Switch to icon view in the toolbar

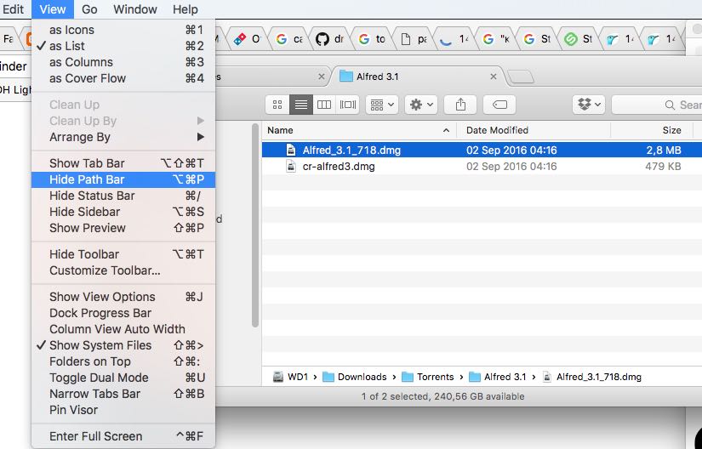click(x=277, y=105)
